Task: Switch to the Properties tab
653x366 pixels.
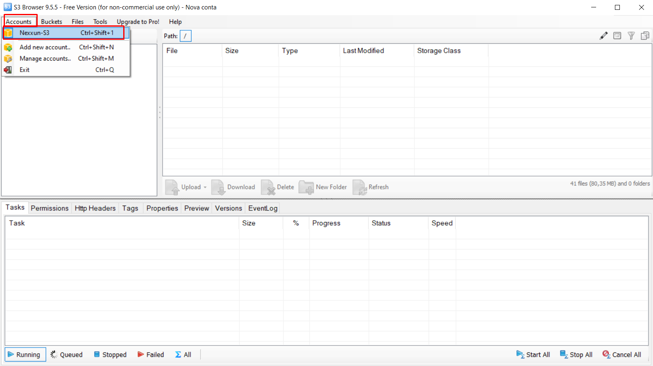Action: point(162,208)
